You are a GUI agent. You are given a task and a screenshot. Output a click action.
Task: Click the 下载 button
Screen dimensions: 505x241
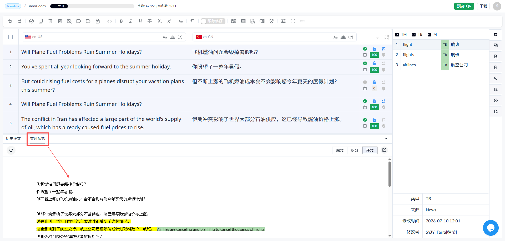(x=483, y=6)
